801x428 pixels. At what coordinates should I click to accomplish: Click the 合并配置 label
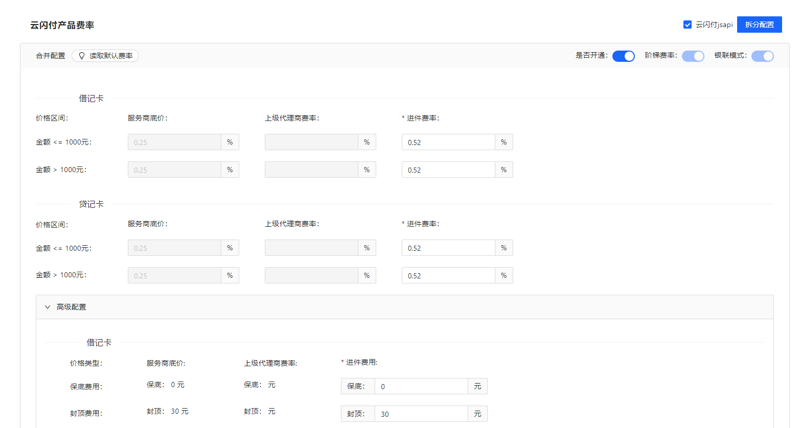pos(51,56)
